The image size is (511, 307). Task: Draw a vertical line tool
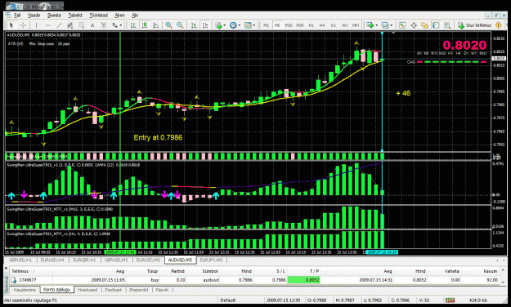pyautogui.click(x=36, y=25)
